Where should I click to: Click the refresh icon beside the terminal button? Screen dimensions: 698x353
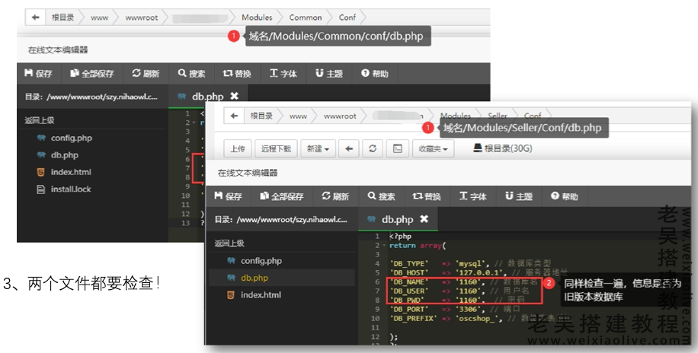pos(372,149)
